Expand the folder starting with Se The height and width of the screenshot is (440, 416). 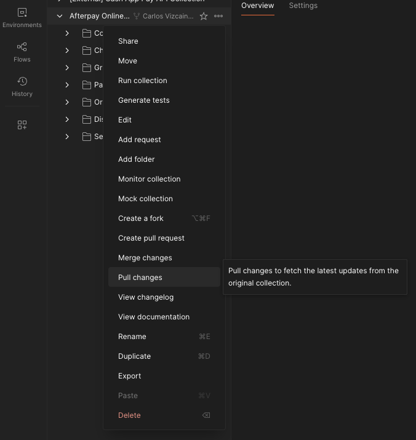click(x=67, y=137)
